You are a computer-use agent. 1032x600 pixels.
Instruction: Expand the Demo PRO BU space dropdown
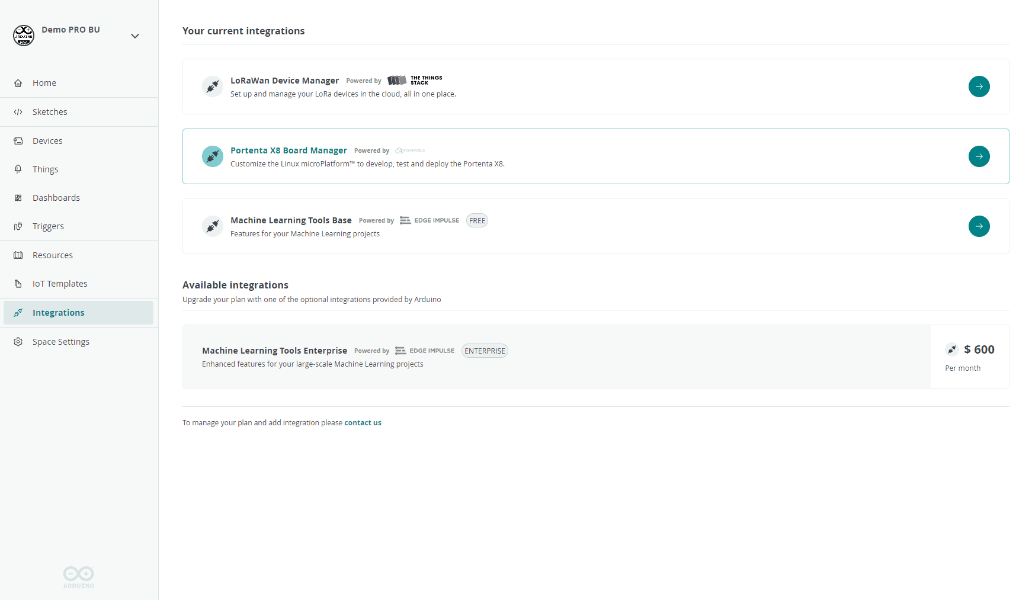135,36
